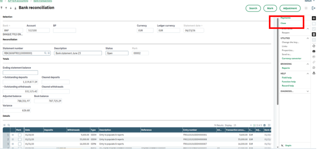Click Close in the side panel
Screen dimensions: 317x151
point(283,23)
